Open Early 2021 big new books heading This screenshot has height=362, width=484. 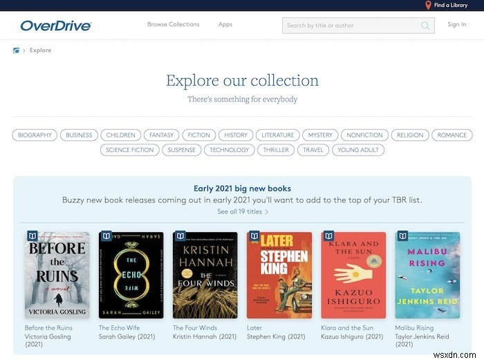tap(242, 189)
